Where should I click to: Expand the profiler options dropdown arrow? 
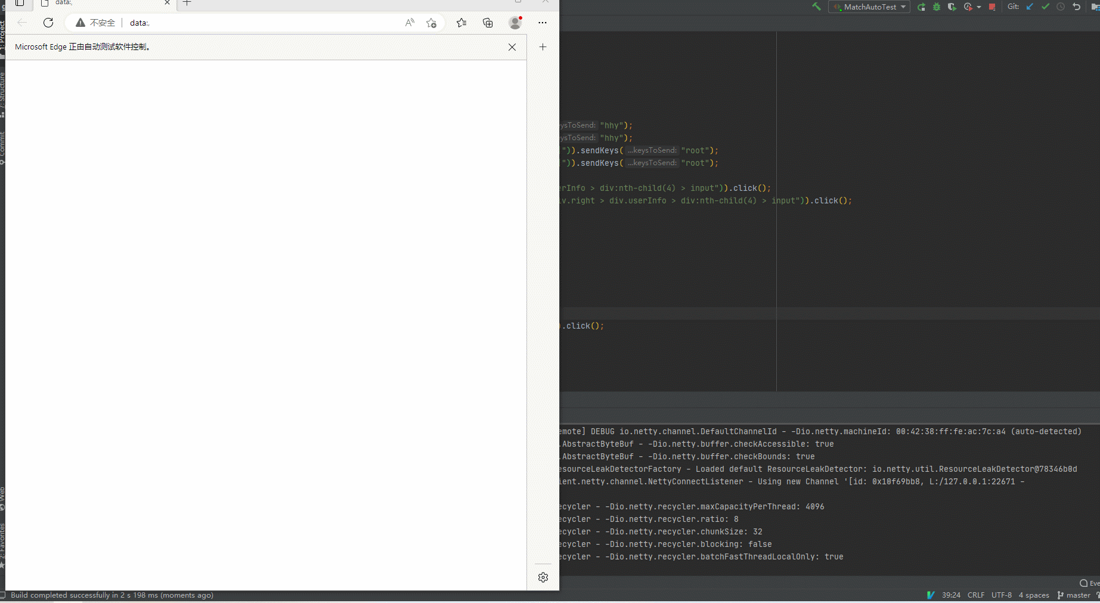979,7
